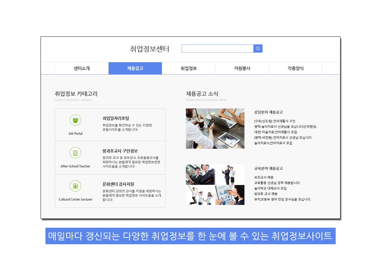This screenshot has width=381, height=277.
Task: Open the 놀이학교 대체교사 모집 post
Action: [x=270, y=188]
